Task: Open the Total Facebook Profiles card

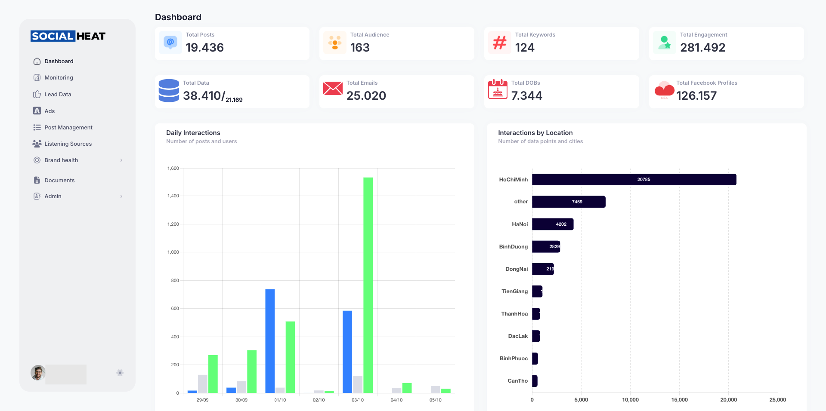Action: (x=726, y=92)
